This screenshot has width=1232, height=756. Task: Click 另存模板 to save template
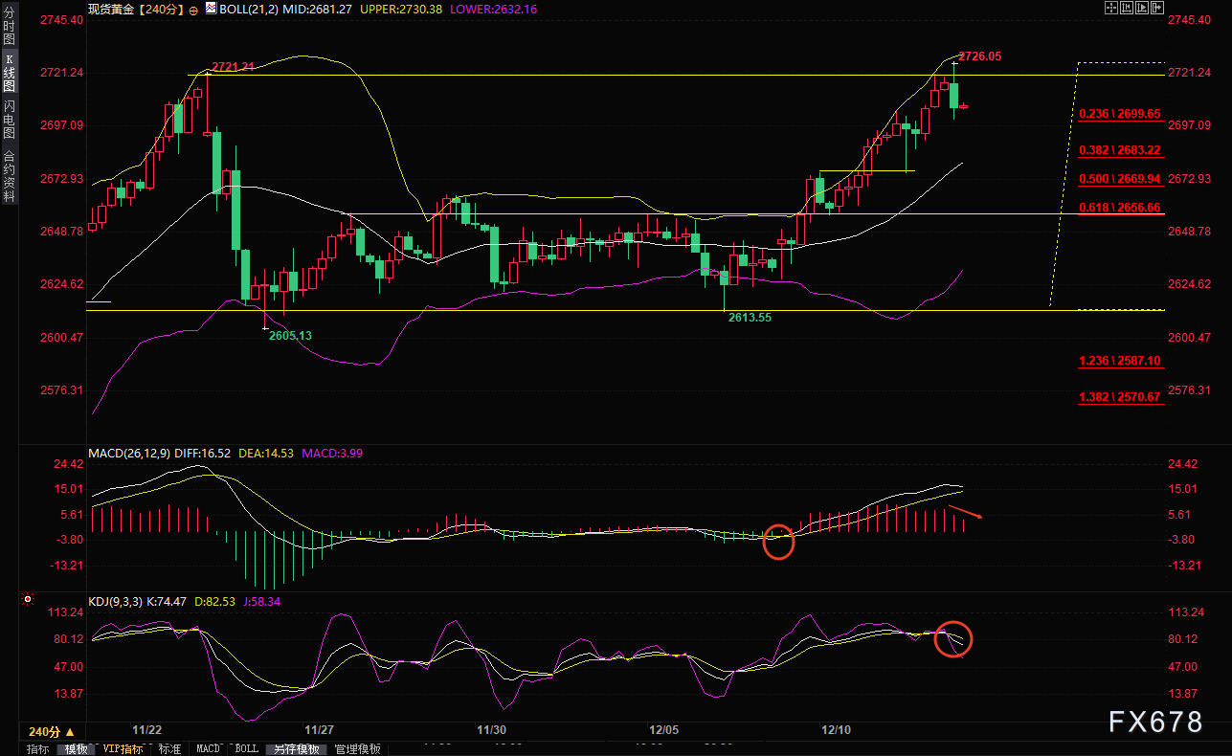(294, 749)
